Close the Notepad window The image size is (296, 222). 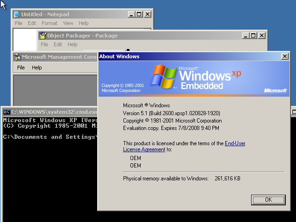click(148, 14)
